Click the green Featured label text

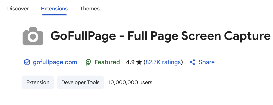click(107, 62)
